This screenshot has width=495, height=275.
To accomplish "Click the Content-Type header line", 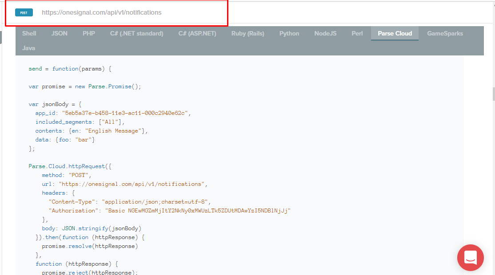I will point(130,202).
